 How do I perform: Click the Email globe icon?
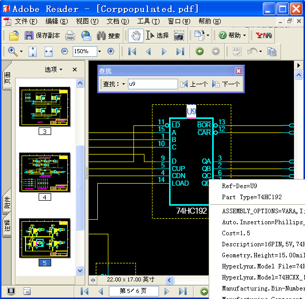pos(86,36)
